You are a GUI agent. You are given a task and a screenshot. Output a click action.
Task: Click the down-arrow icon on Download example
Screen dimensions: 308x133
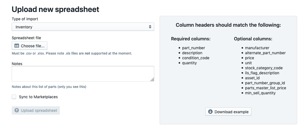click(x=211, y=112)
